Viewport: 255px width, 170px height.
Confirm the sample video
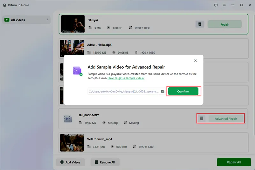point(183,92)
